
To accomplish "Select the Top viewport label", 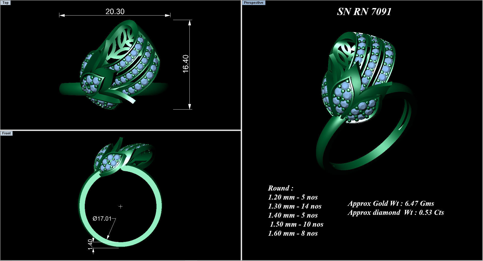I will click(x=6, y=3).
